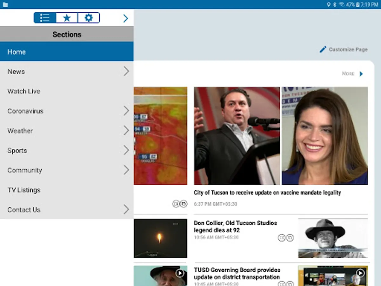The width and height of the screenshot is (381, 286).
Task: Click the pencil icon beside Customize Page
Action: (323, 49)
